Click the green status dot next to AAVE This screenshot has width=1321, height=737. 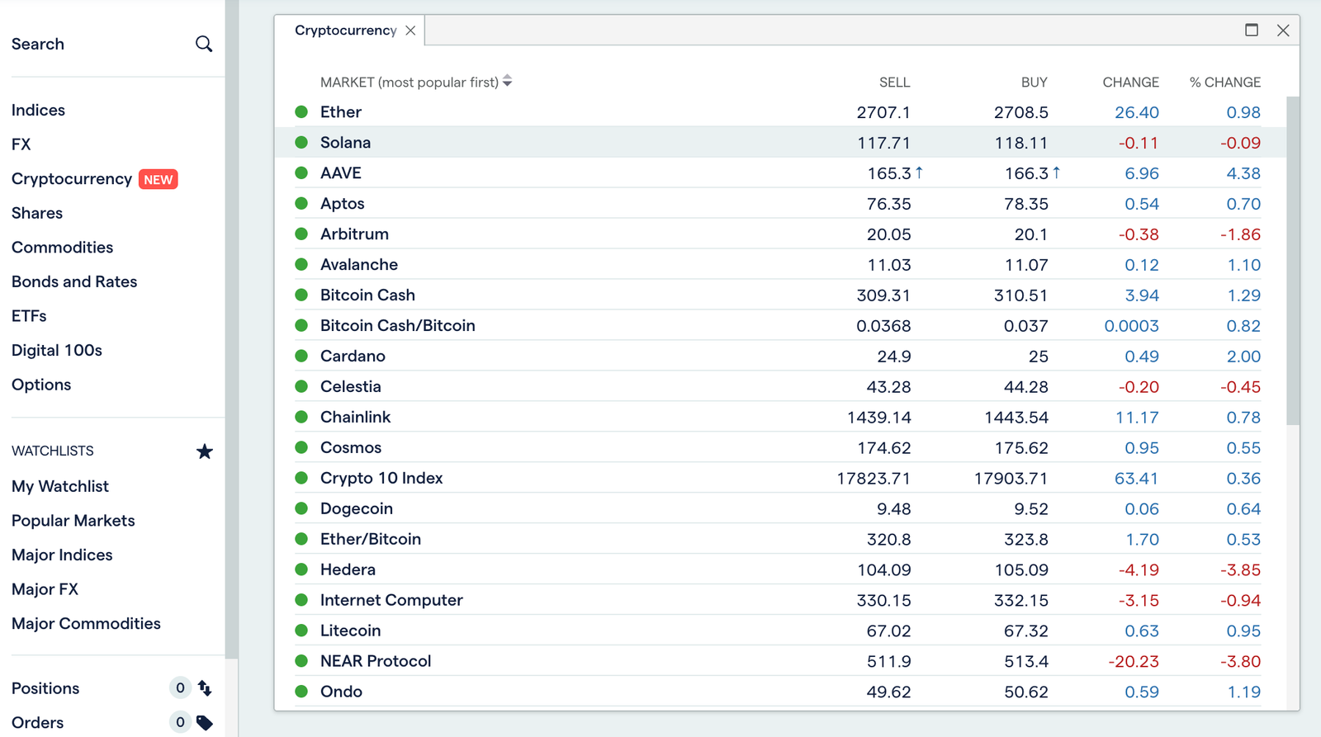tap(301, 172)
